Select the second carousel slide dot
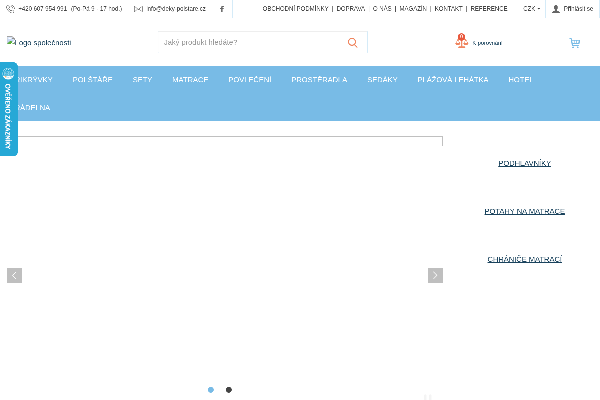 click(229, 390)
